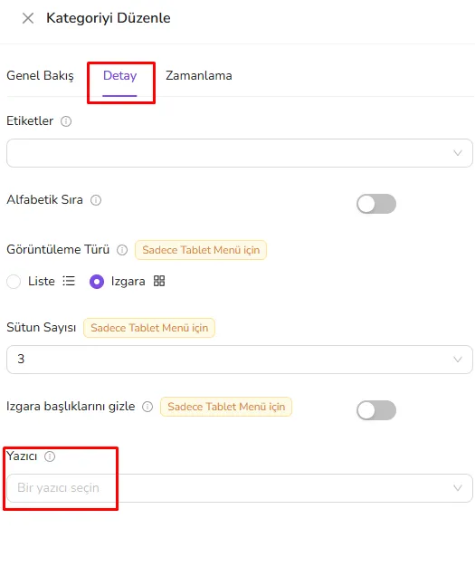Switch to the Genel Bakış tab
Image resolution: width=475 pixels, height=586 pixels.
(41, 75)
